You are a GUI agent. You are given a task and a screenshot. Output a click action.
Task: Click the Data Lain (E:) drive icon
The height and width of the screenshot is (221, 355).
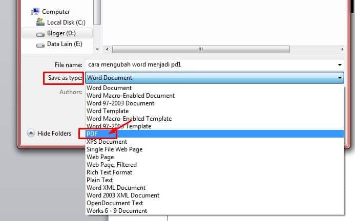pyautogui.click(x=40, y=45)
